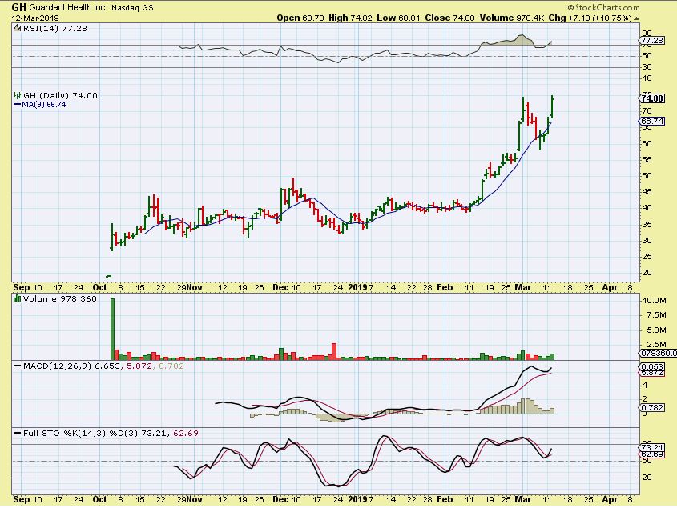Click the 74.00 last price tag on axis
Viewport: 677px width, 508px height.
pos(652,98)
